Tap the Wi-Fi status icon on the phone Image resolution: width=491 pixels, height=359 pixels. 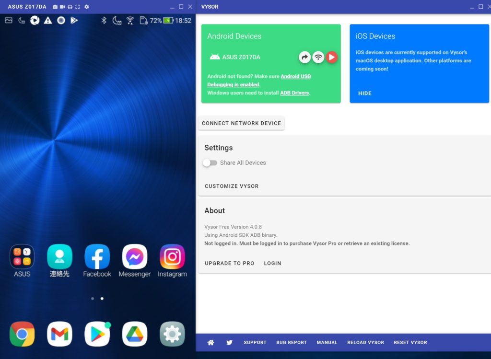click(130, 21)
